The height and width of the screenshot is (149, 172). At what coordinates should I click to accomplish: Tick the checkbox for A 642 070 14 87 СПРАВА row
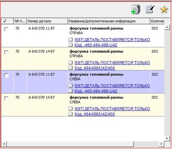point(6,52)
